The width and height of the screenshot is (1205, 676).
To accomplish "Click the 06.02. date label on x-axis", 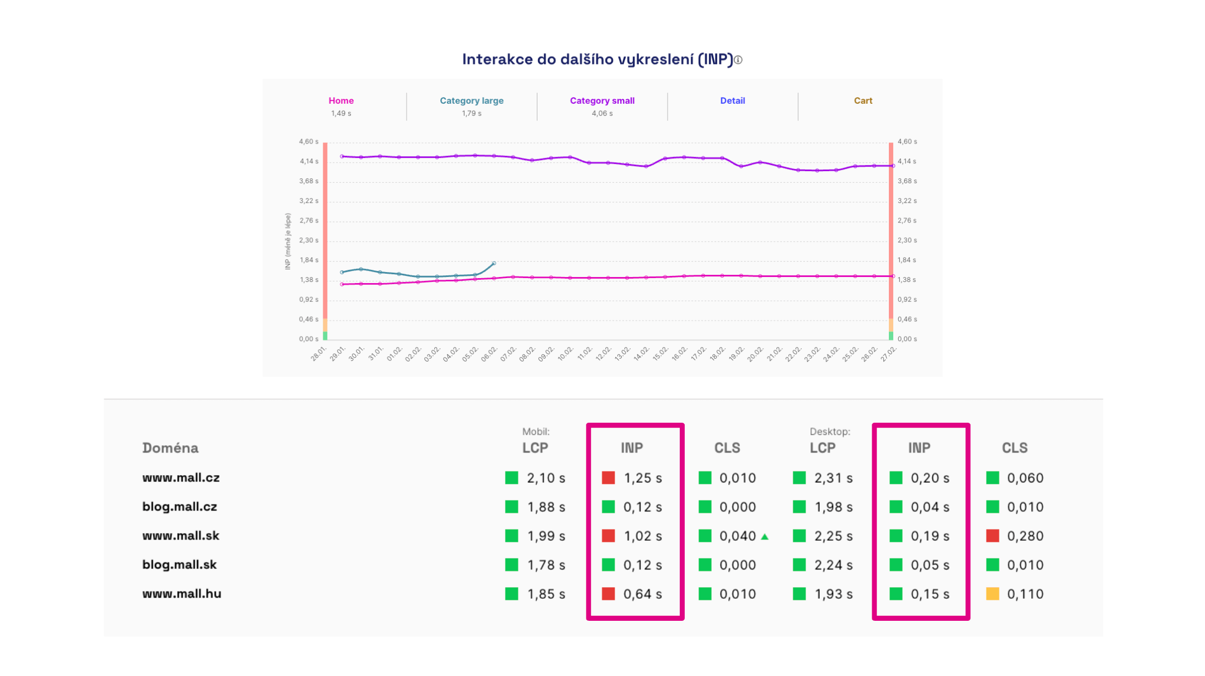I will [489, 354].
